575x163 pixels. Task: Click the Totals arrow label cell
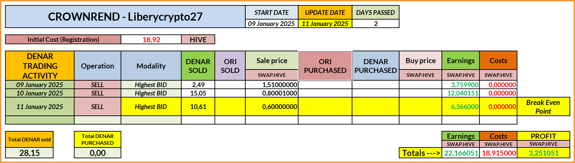(x=420, y=153)
